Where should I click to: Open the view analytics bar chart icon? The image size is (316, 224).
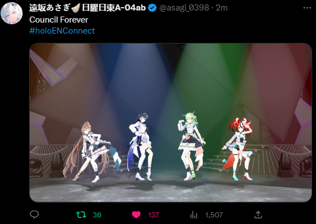194,215
